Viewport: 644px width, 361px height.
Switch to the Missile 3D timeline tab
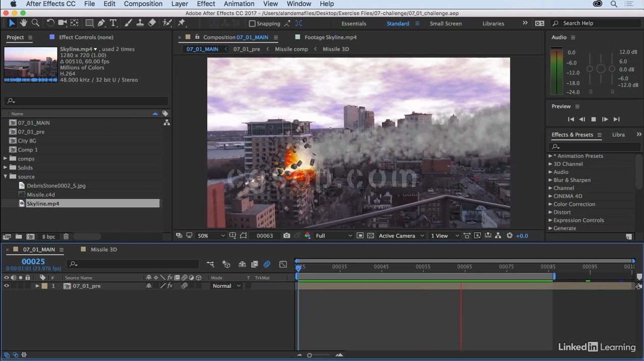103,250
